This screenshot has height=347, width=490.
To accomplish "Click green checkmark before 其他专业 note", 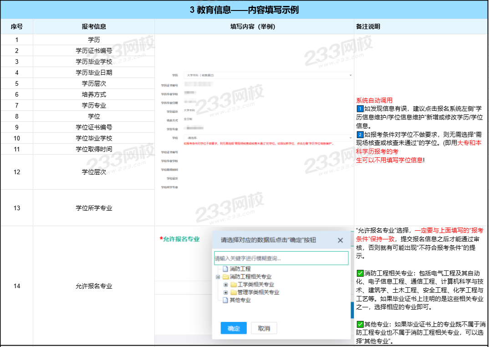I will (360, 324).
